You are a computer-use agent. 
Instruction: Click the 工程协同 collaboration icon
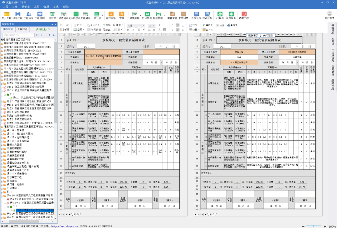pyautogui.click(x=40, y=16)
